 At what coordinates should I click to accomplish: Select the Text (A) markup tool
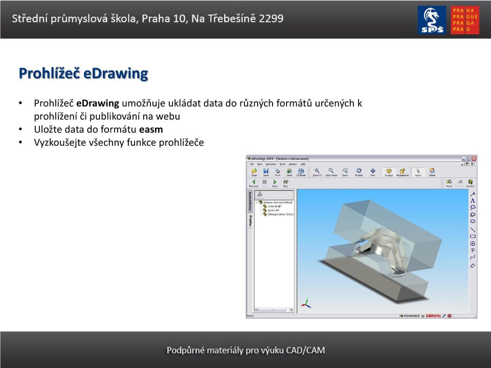pos(473,201)
